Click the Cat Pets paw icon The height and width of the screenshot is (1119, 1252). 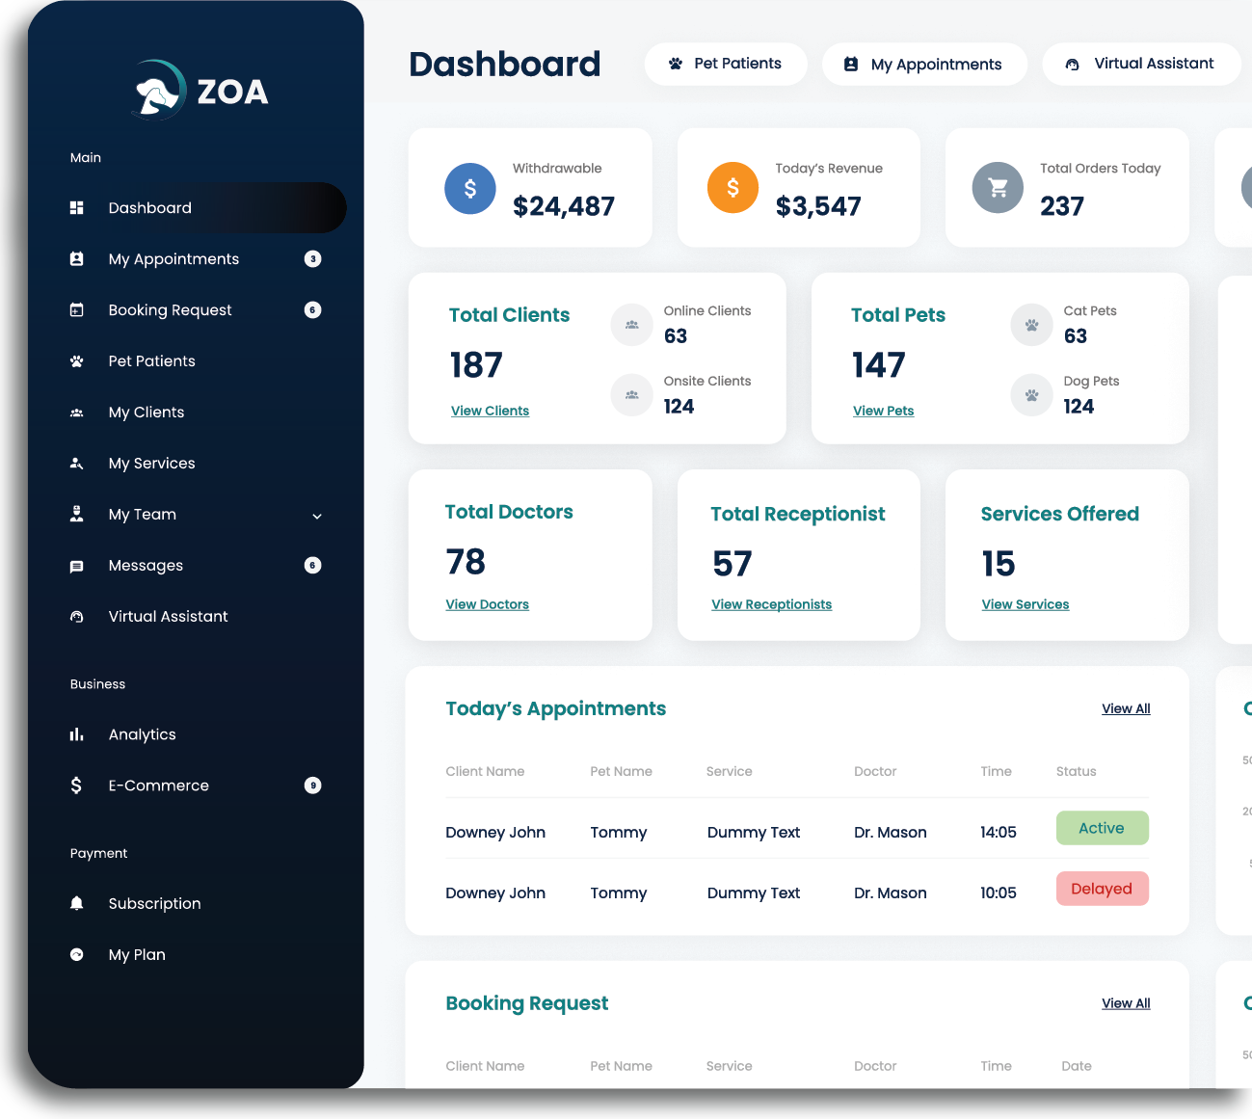[x=1031, y=325]
